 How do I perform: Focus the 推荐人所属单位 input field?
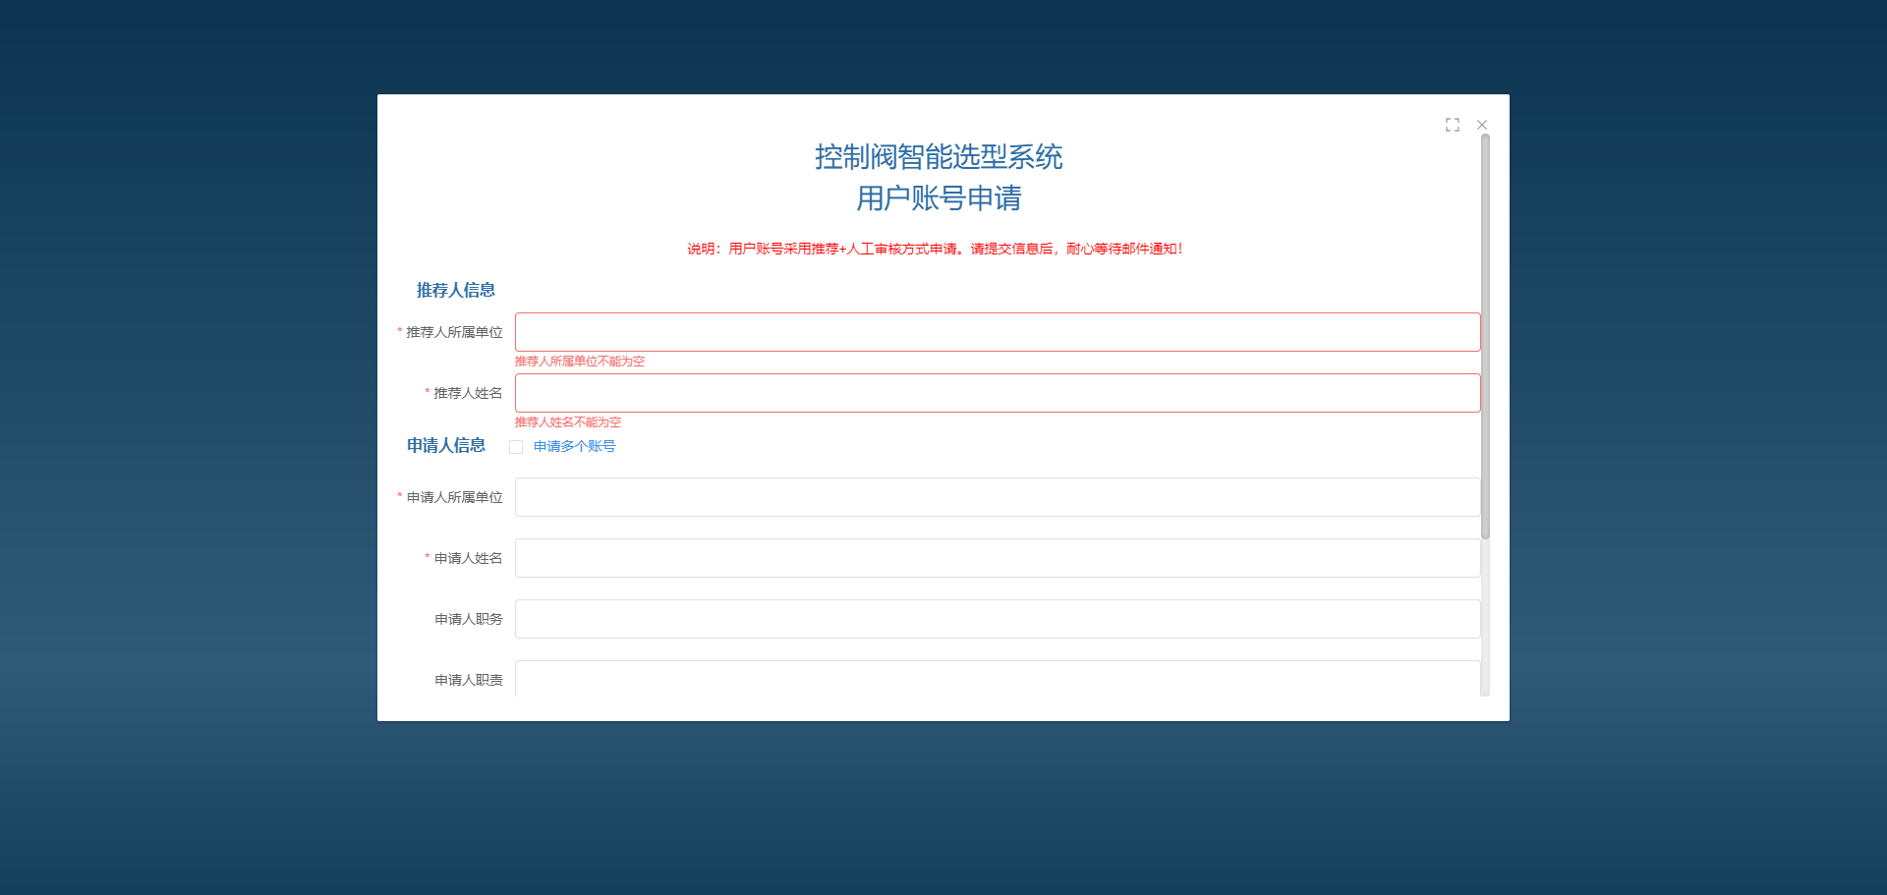(997, 332)
